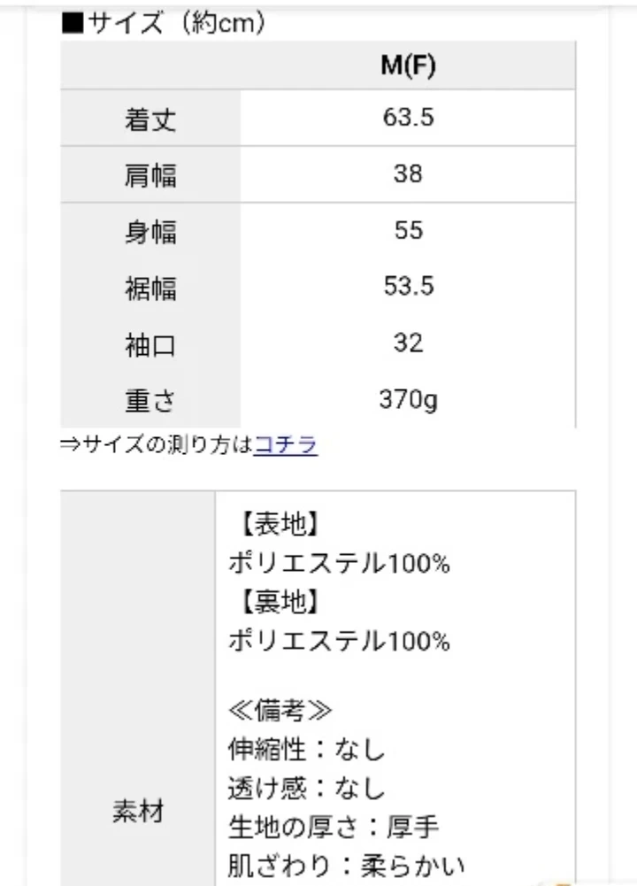Click the 生地の厚さ：厚手 note line
Image resolution: width=637 pixels, height=886 pixels.
[x=334, y=827]
